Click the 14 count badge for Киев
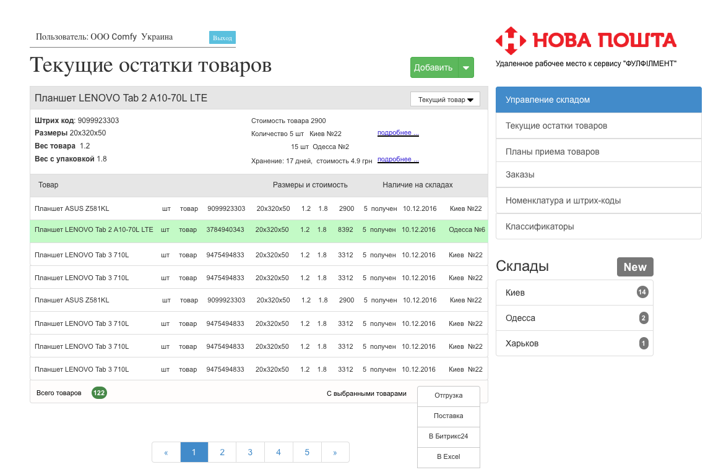Image resolution: width=721 pixels, height=475 pixels. pyautogui.click(x=642, y=292)
